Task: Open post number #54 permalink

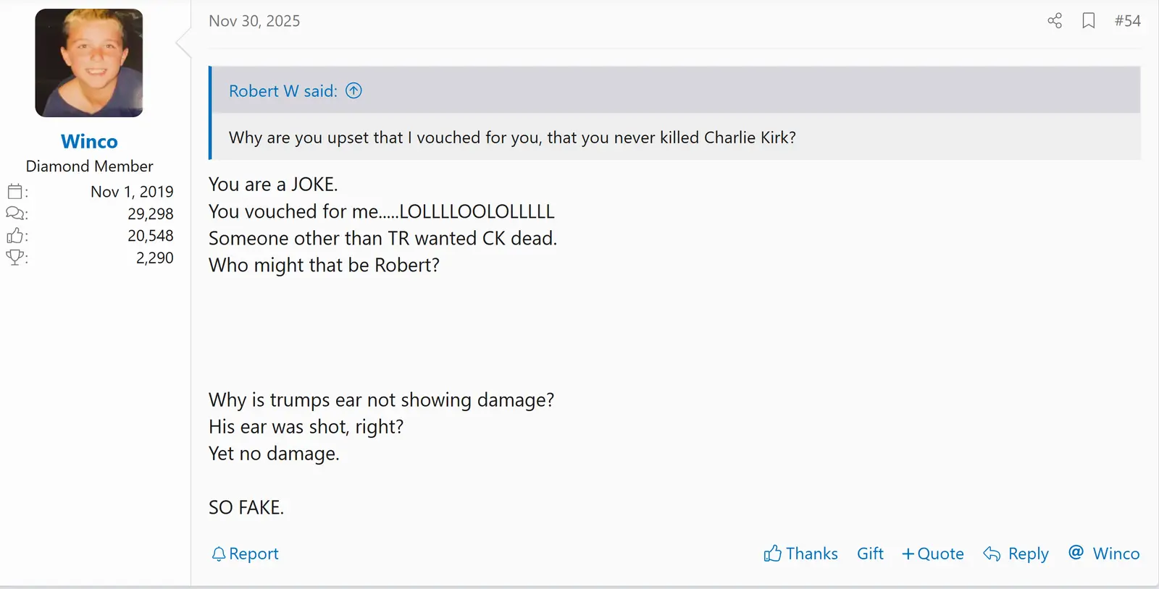Action: (x=1127, y=21)
